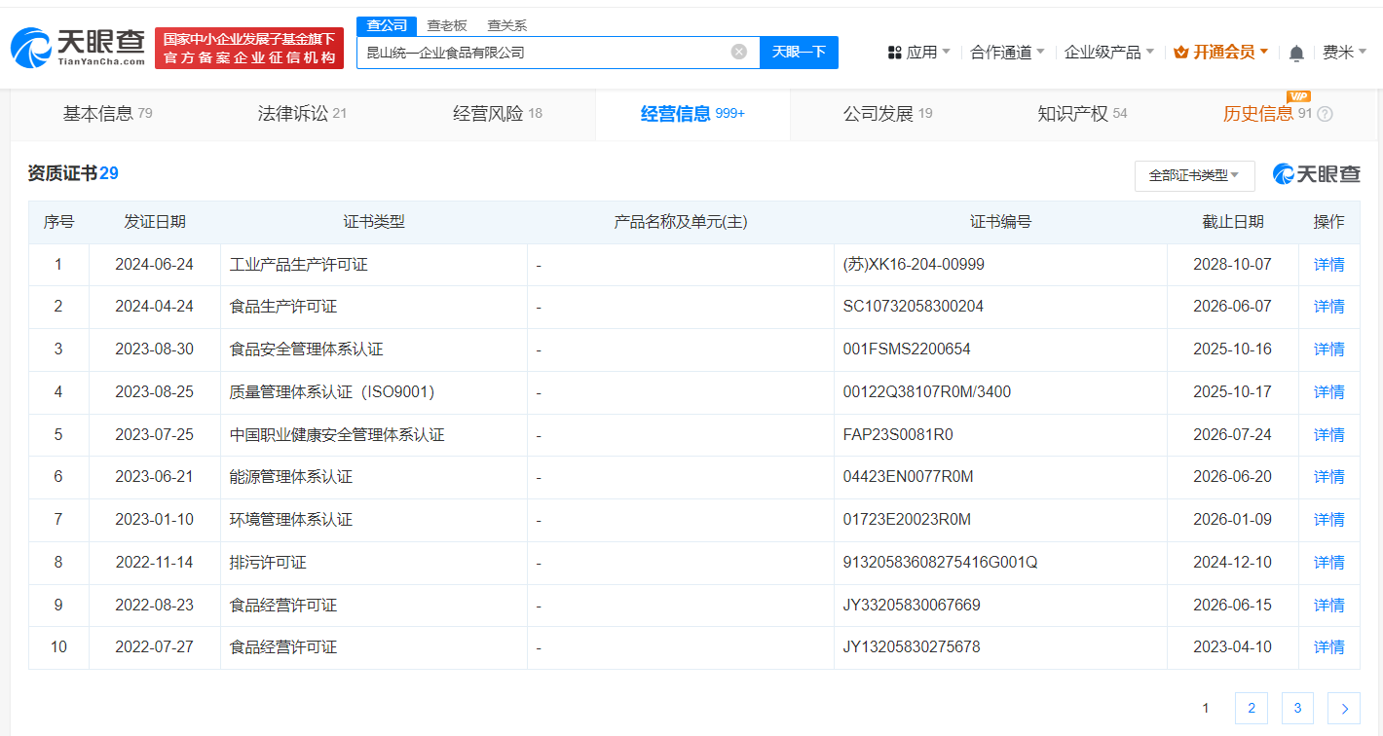
Task: Go to page 3 of certificates
Action: tap(1297, 709)
